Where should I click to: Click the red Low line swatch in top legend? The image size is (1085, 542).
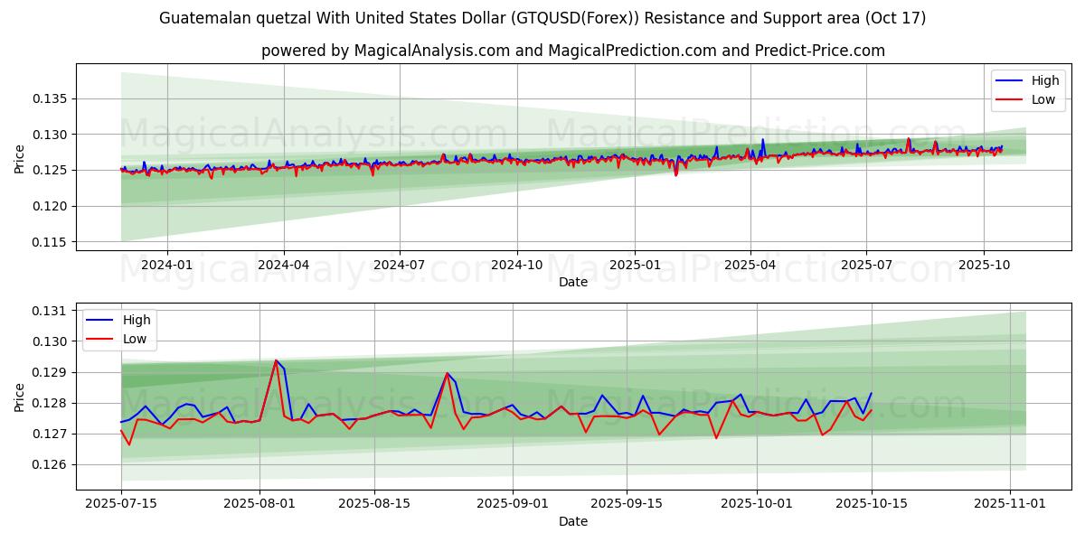tap(1009, 99)
